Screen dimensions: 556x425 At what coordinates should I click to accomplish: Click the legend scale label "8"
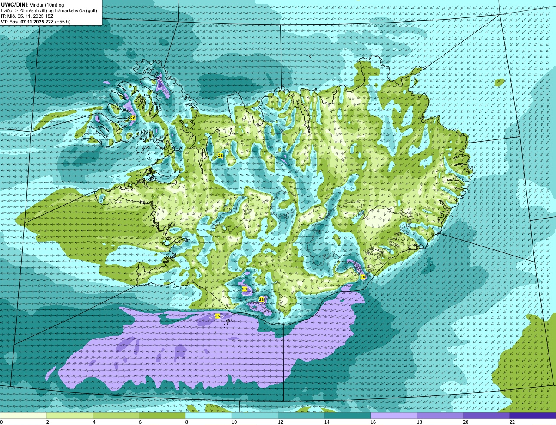coord(187,422)
